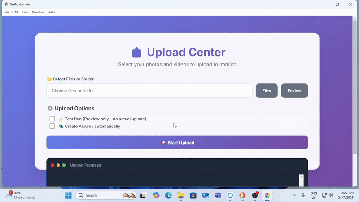
Task: Open the File menu
Action: click(x=6, y=12)
